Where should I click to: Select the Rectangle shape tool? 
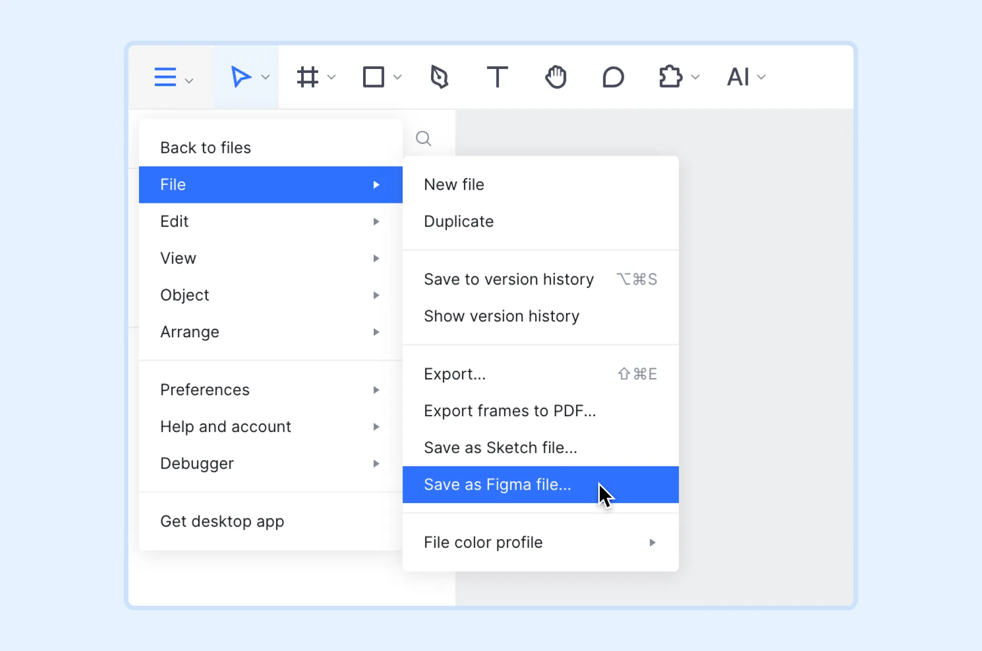tap(374, 77)
